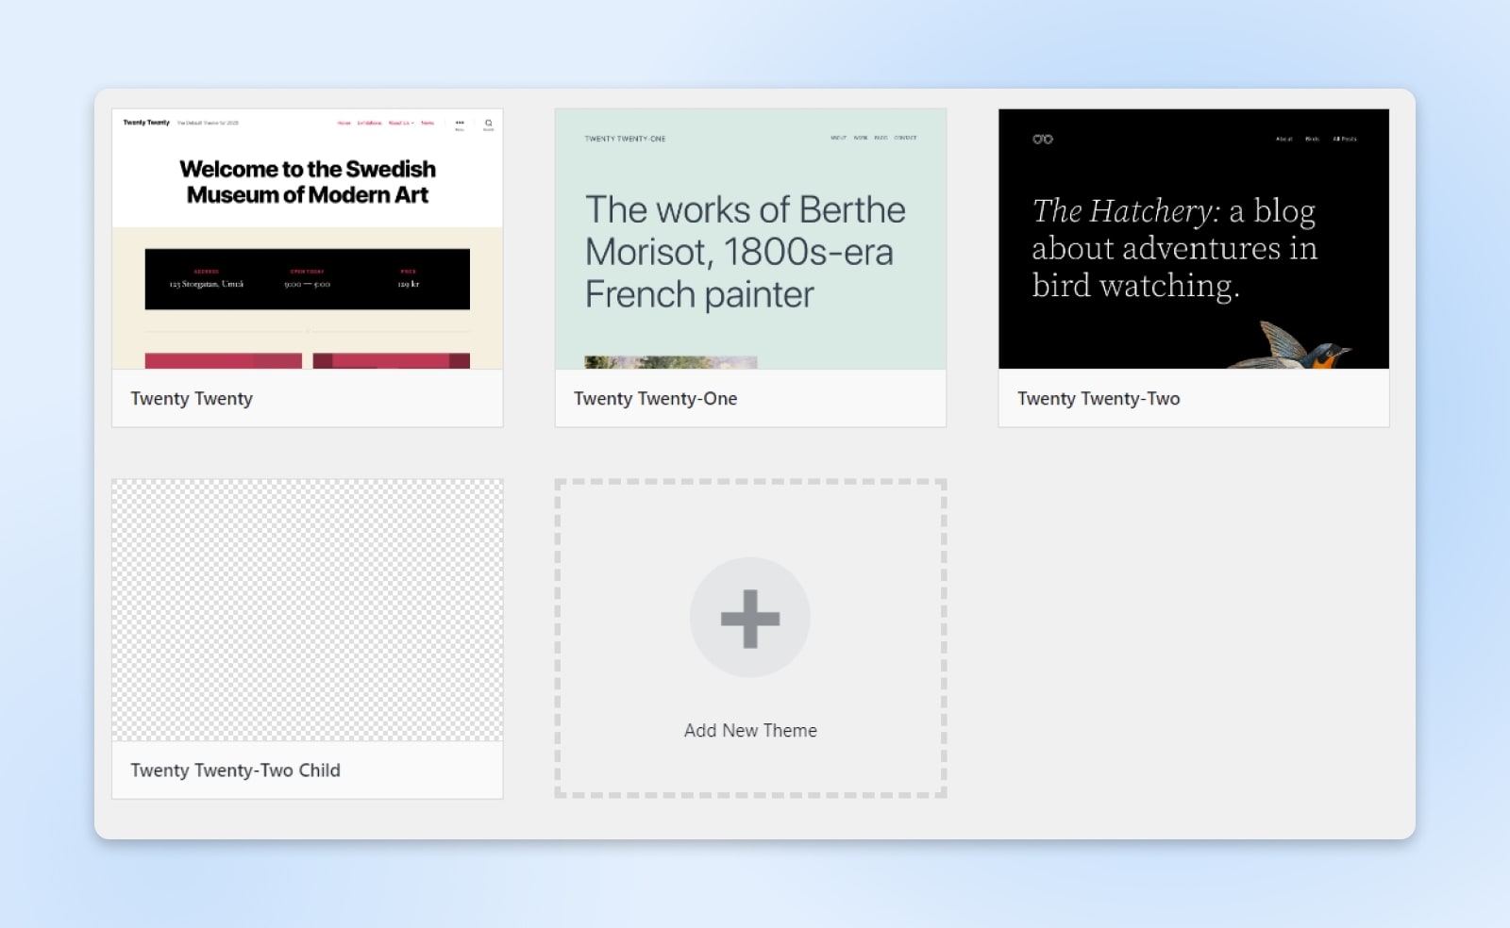Viewport: 1510px width, 928px height.
Task: Click All Posts in Twenty Twenty-Two preview
Action: (1344, 139)
